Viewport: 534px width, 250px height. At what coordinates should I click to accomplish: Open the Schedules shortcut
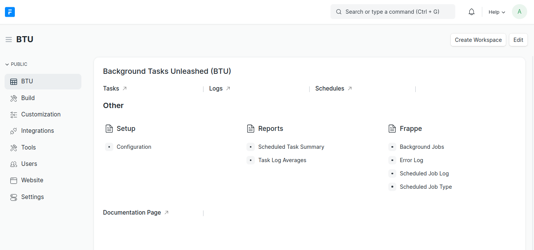click(329, 88)
